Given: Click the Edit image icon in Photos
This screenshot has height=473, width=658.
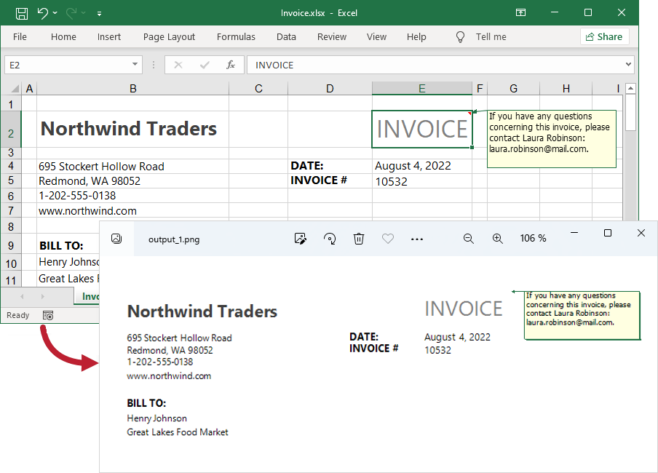Looking at the screenshot, I should click(300, 239).
